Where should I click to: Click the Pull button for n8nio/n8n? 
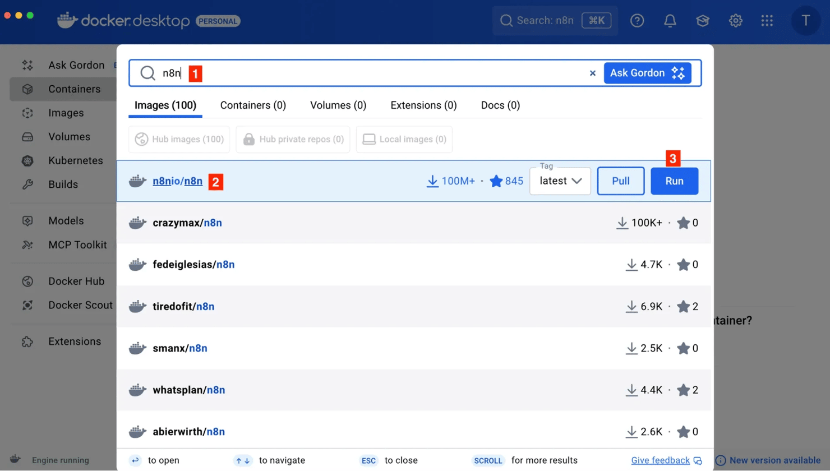pos(620,181)
